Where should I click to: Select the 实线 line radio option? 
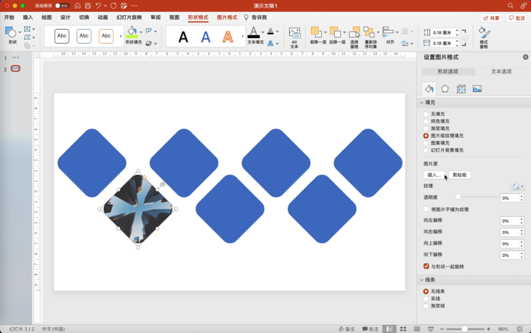[426, 299]
